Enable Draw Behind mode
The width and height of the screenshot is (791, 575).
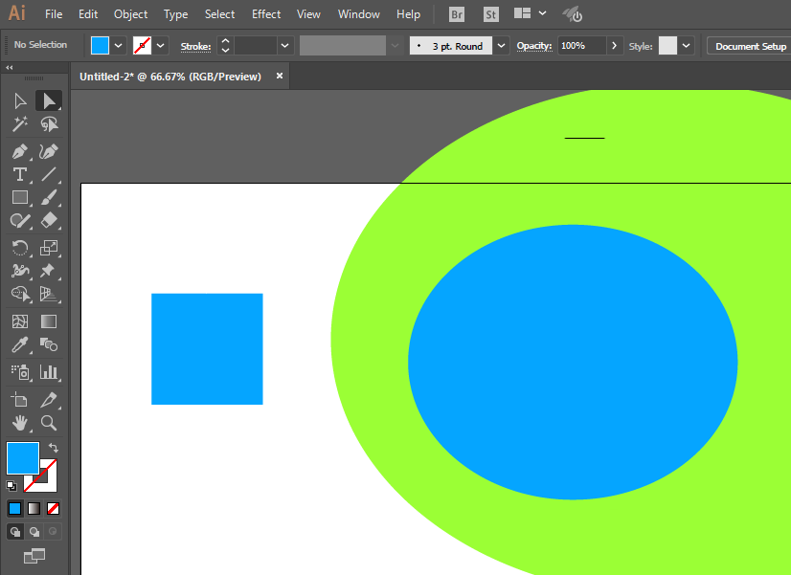pyautogui.click(x=34, y=532)
